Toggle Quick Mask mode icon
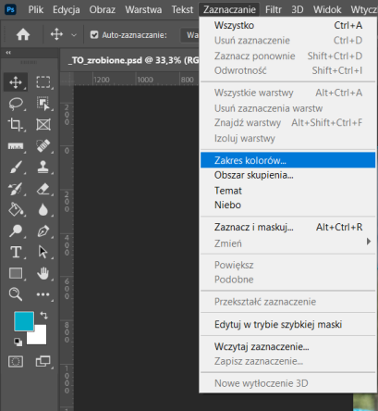The height and width of the screenshot is (411, 378). (x=16, y=362)
